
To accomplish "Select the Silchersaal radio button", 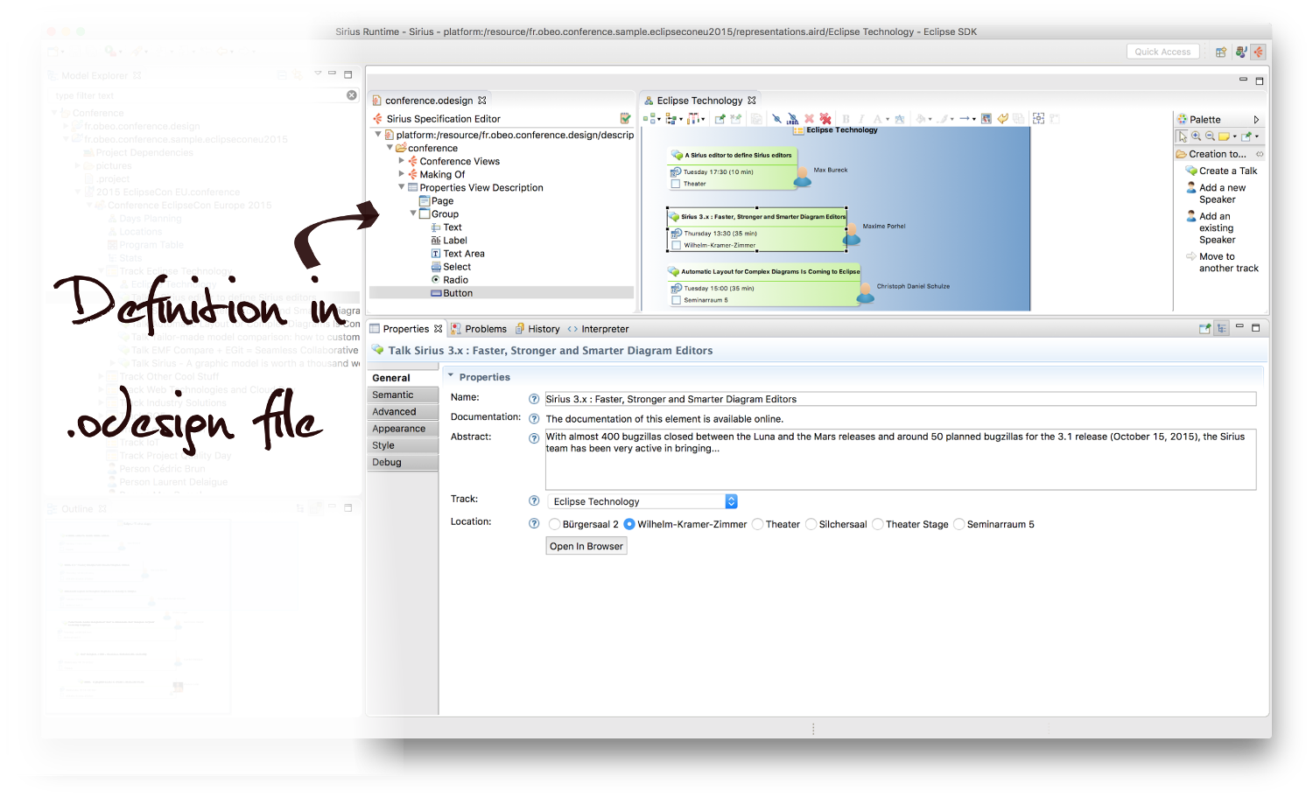I will point(811,524).
